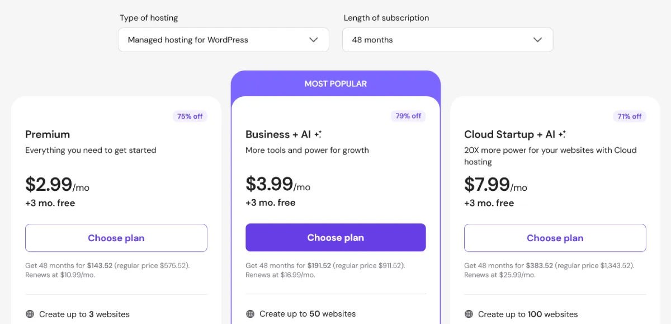Viewport: 671px width, 324px height.
Task: Choose plan for Business + AI
Action: [x=335, y=237]
